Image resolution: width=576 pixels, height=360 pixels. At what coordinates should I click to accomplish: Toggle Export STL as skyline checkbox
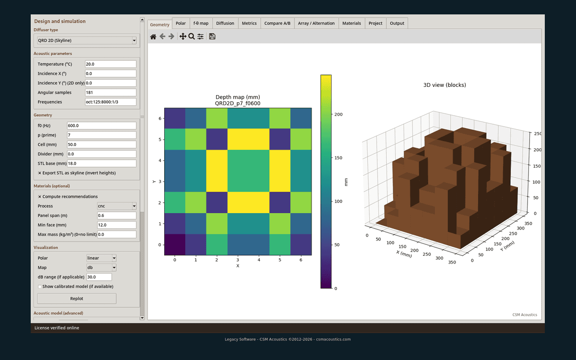coord(39,173)
